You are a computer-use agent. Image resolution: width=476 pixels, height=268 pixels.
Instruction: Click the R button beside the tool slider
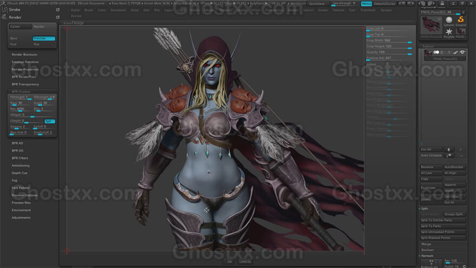(x=464, y=12)
